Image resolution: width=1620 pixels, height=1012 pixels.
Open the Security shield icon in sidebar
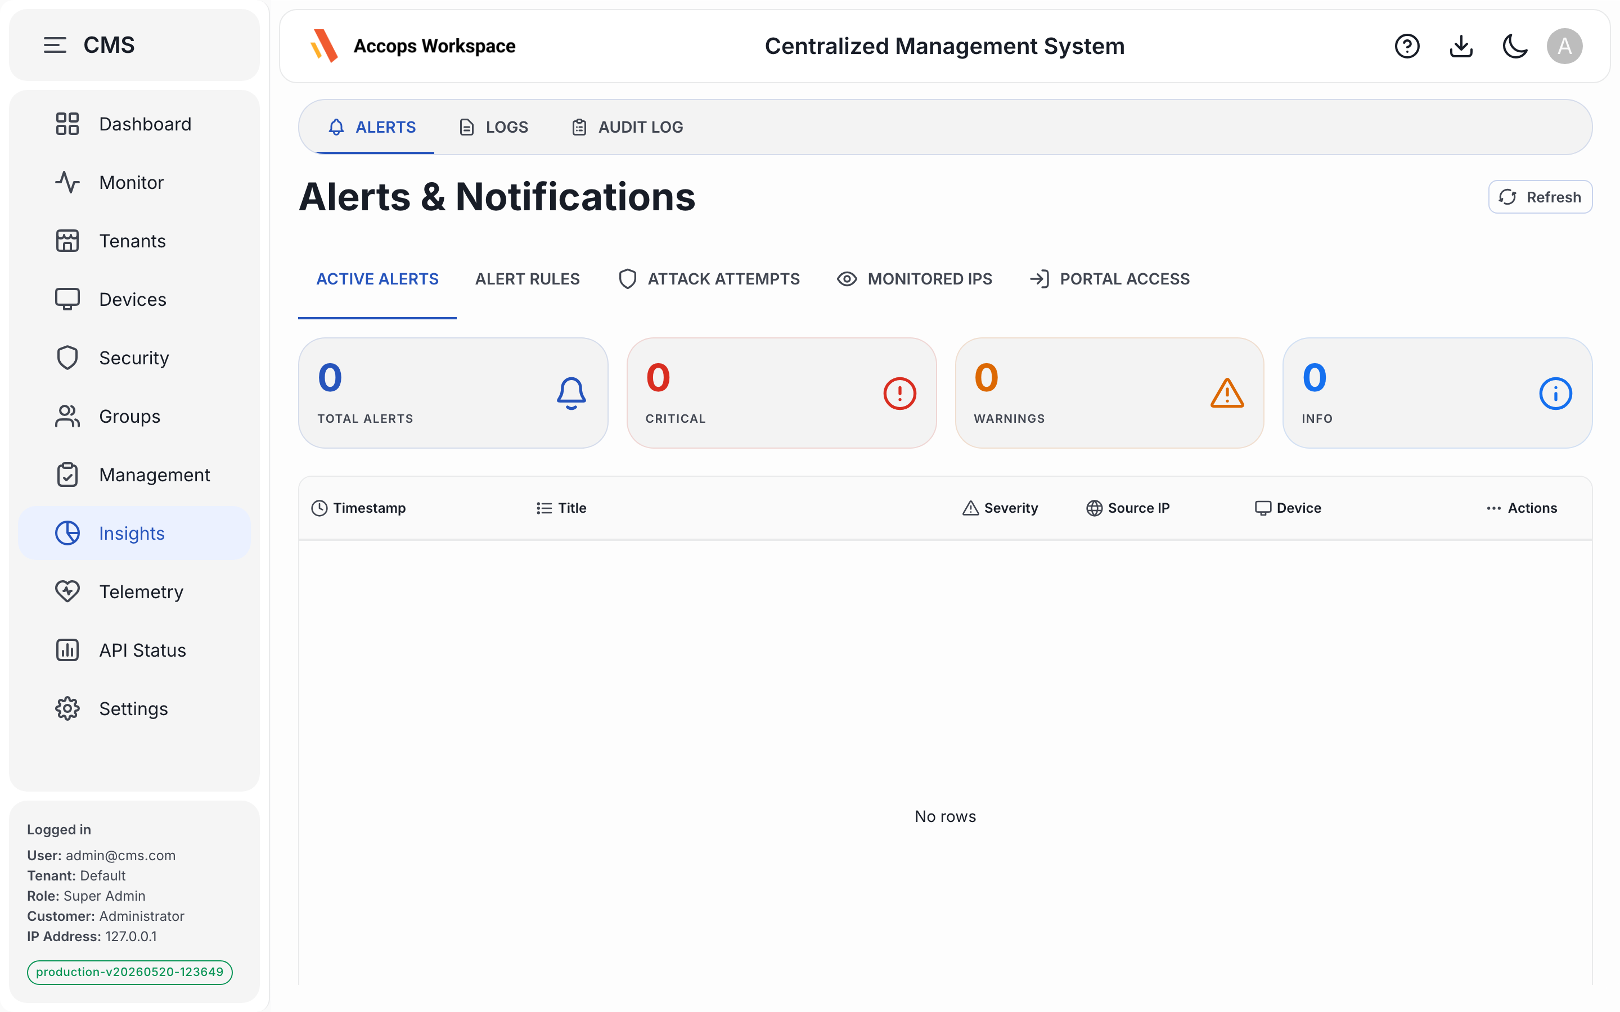click(67, 358)
